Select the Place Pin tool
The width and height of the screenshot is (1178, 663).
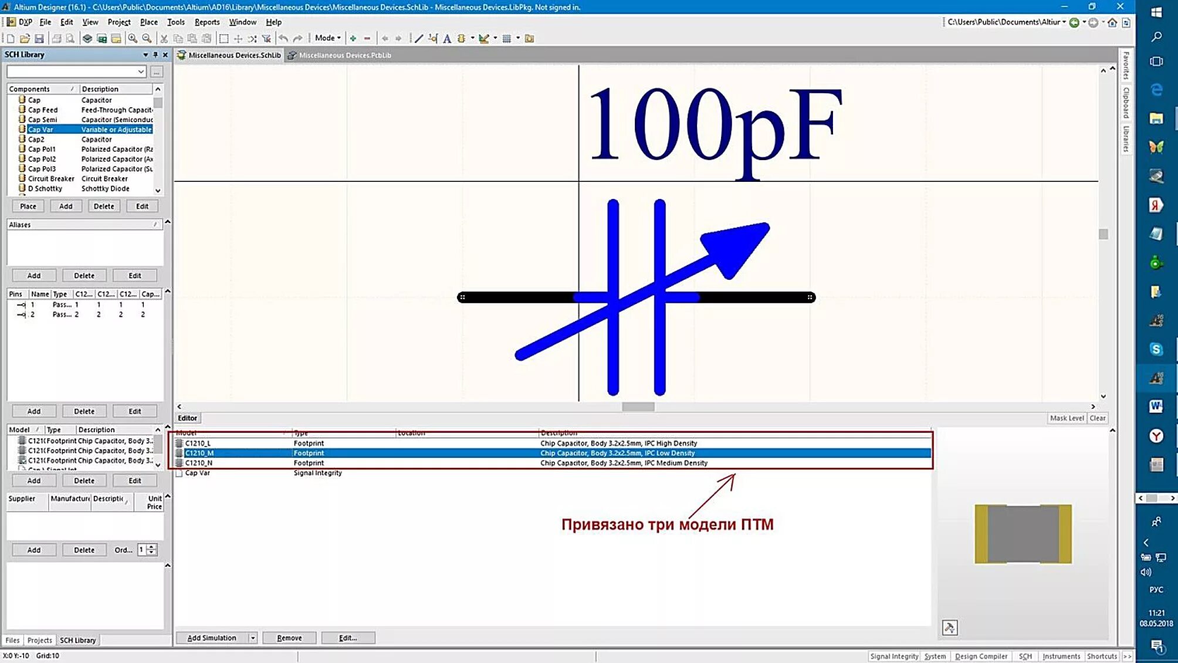point(432,38)
